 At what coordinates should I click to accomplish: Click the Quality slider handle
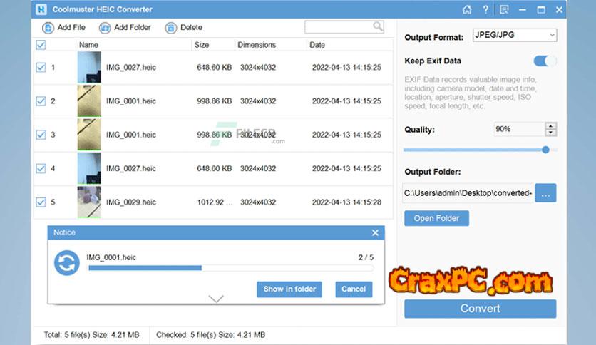click(x=545, y=150)
